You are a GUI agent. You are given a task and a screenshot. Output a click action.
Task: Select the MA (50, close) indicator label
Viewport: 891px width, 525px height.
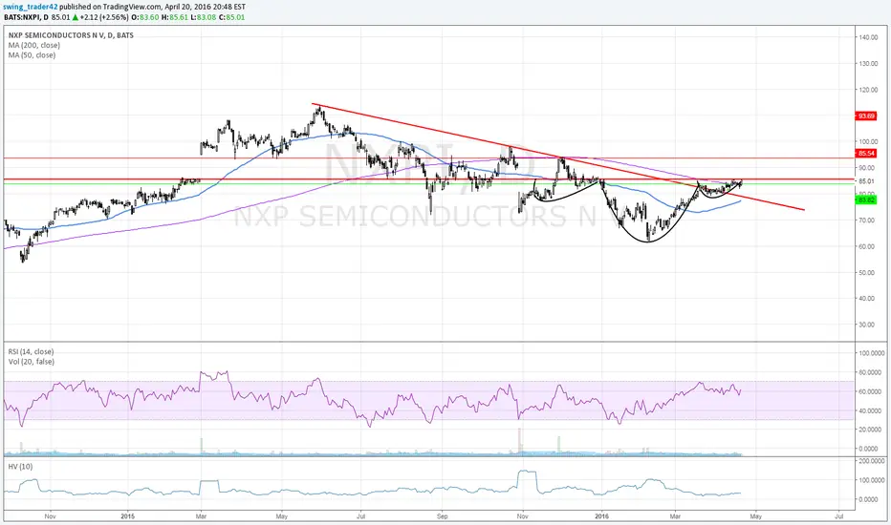(32, 55)
